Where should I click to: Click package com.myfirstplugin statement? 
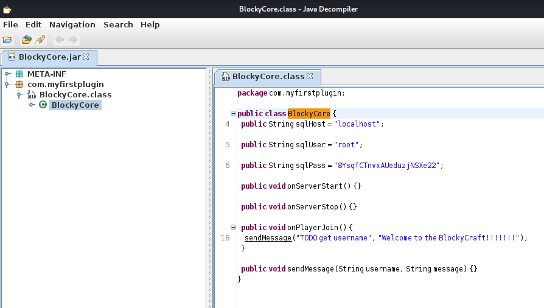tap(291, 93)
